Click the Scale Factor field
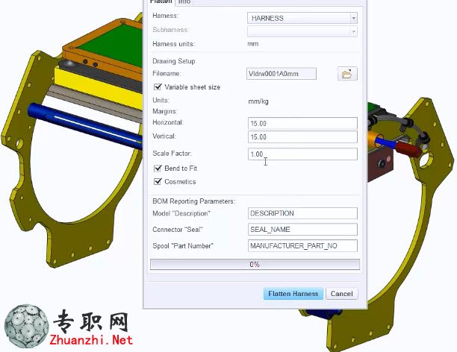The image size is (457, 352). (x=302, y=154)
